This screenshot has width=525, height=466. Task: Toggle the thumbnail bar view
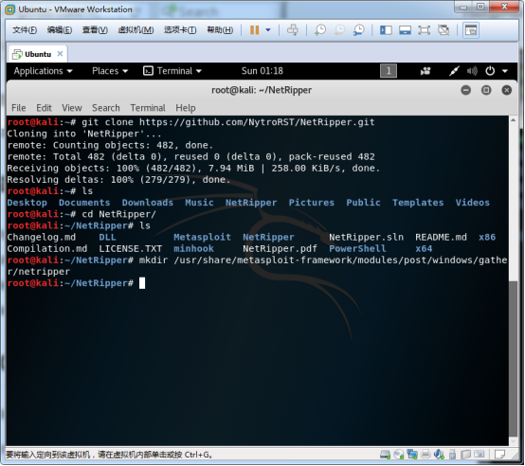(x=405, y=30)
